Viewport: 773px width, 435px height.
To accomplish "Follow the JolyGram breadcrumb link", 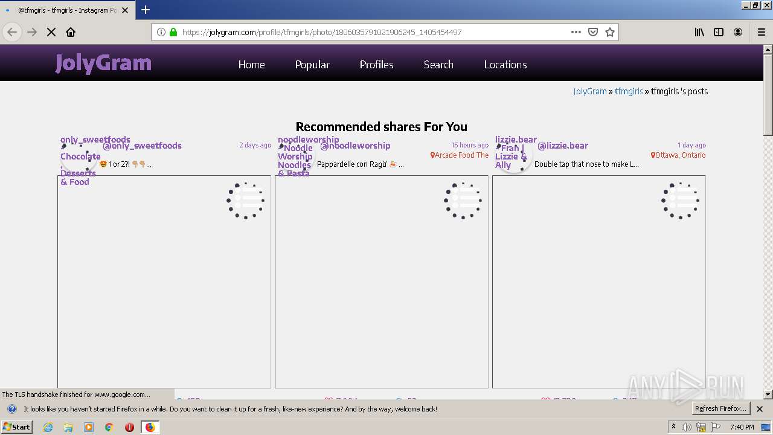I will pos(590,91).
